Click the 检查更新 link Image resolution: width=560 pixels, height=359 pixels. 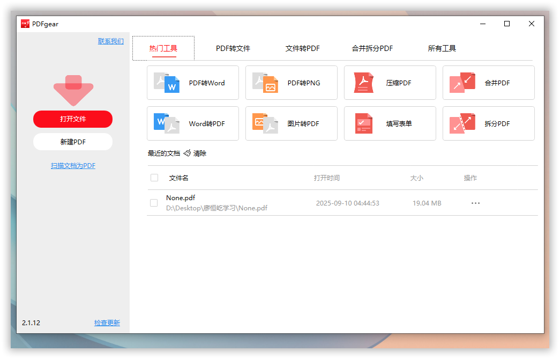pos(107,323)
